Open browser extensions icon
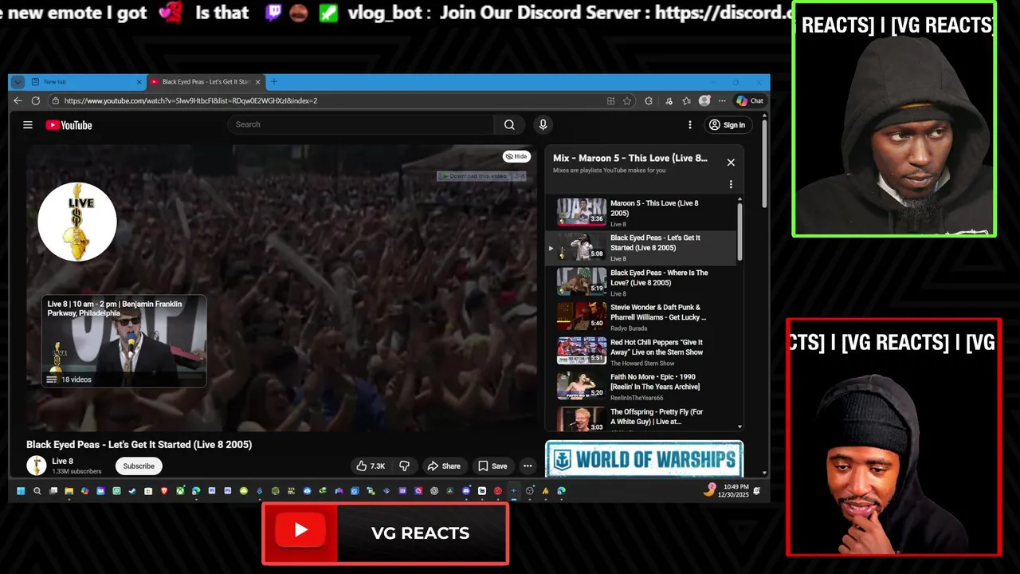 tap(649, 100)
